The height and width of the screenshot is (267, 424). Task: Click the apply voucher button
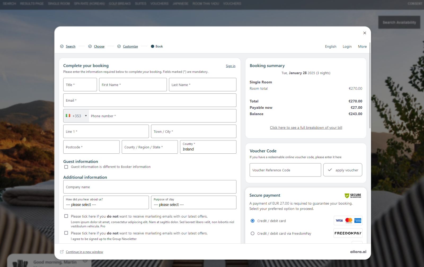[x=343, y=170]
